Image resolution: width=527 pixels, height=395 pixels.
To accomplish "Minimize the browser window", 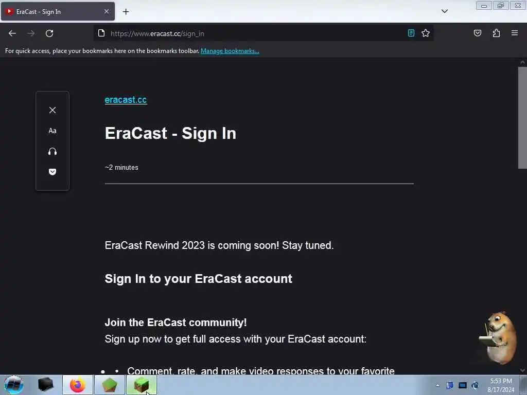I will (x=484, y=6).
